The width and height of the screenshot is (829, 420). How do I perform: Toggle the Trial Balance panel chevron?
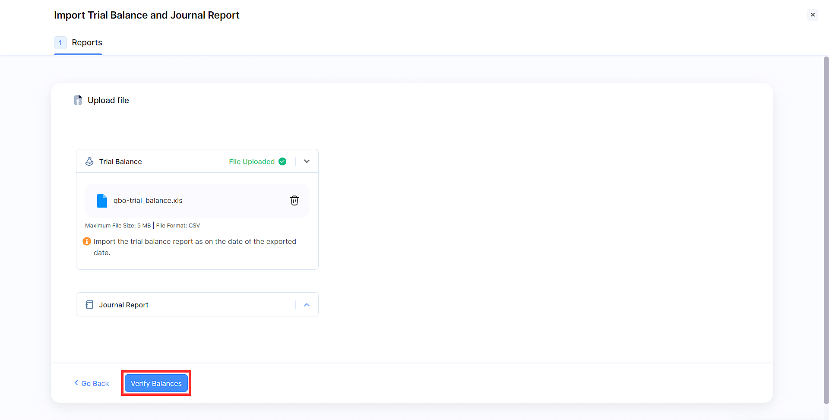tap(307, 161)
